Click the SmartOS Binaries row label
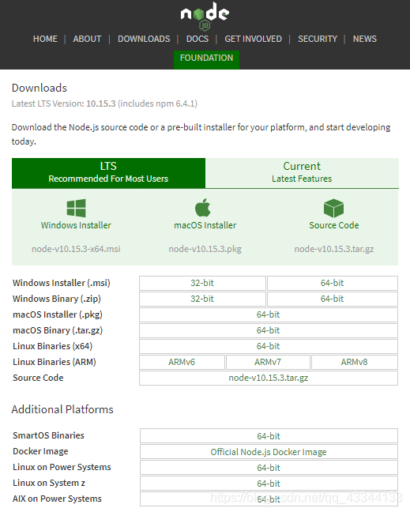Viewport: 410px width, 512px height. [x=48, y=435]
